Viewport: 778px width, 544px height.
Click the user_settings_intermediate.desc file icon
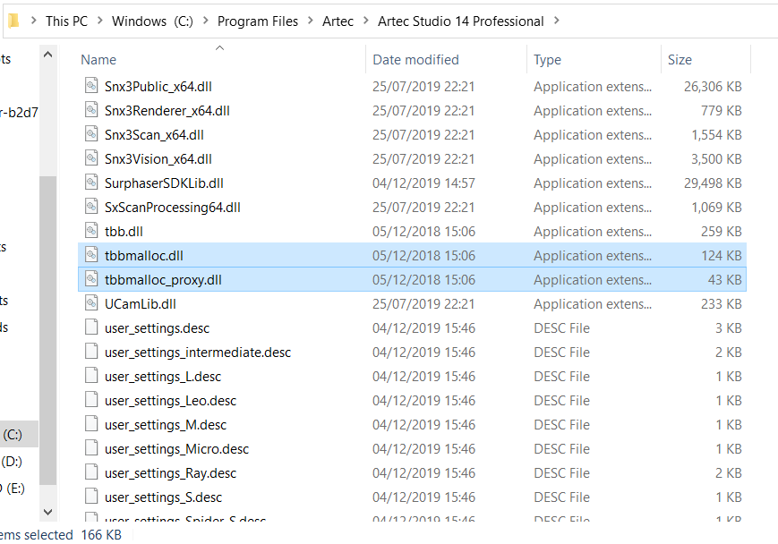91,353
